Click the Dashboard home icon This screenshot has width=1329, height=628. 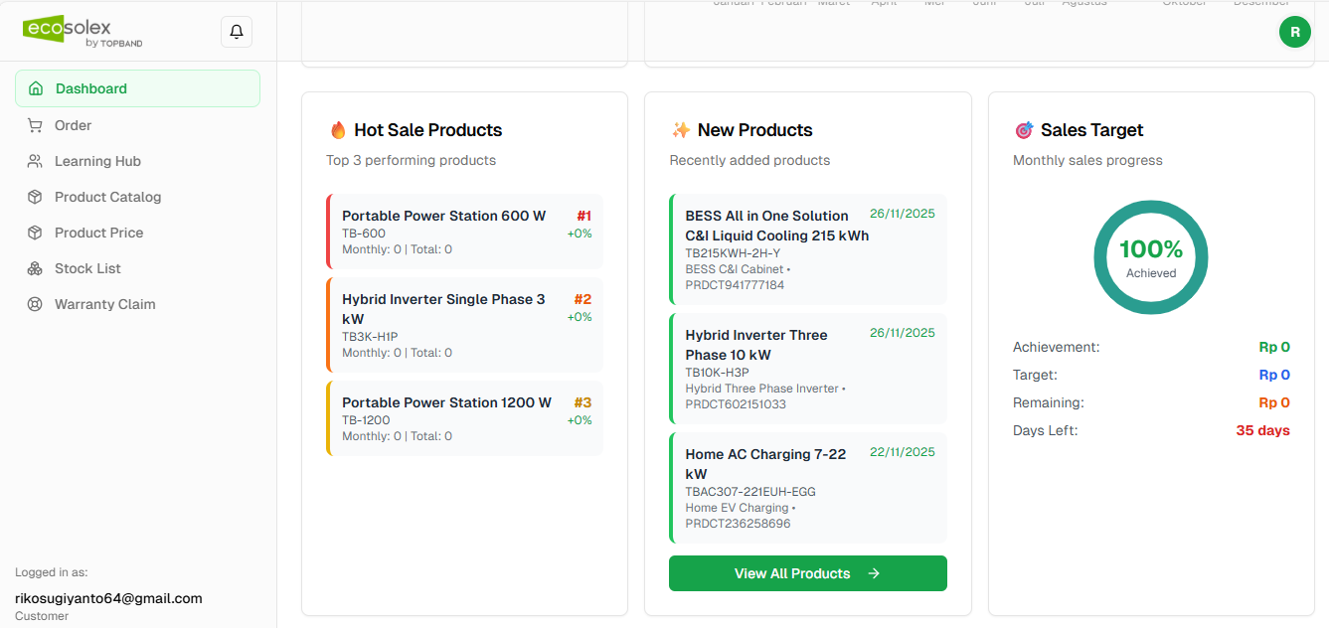coord(36,88)
